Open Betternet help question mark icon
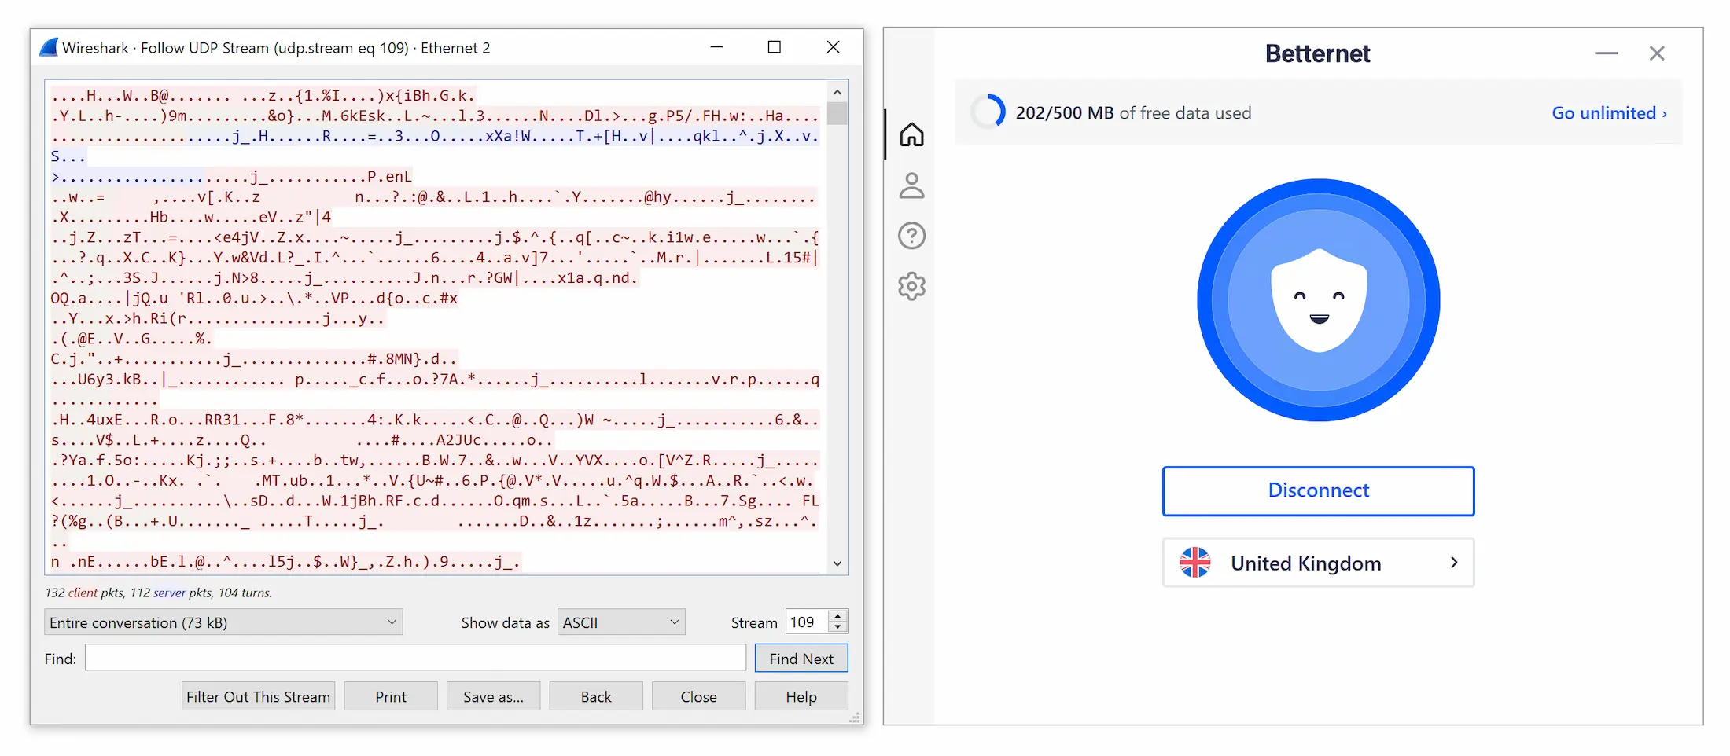 click(x=911, y=235)
